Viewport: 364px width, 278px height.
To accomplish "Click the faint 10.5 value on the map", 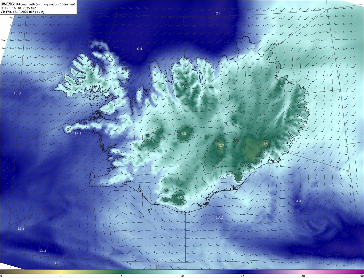I will 8,51.
